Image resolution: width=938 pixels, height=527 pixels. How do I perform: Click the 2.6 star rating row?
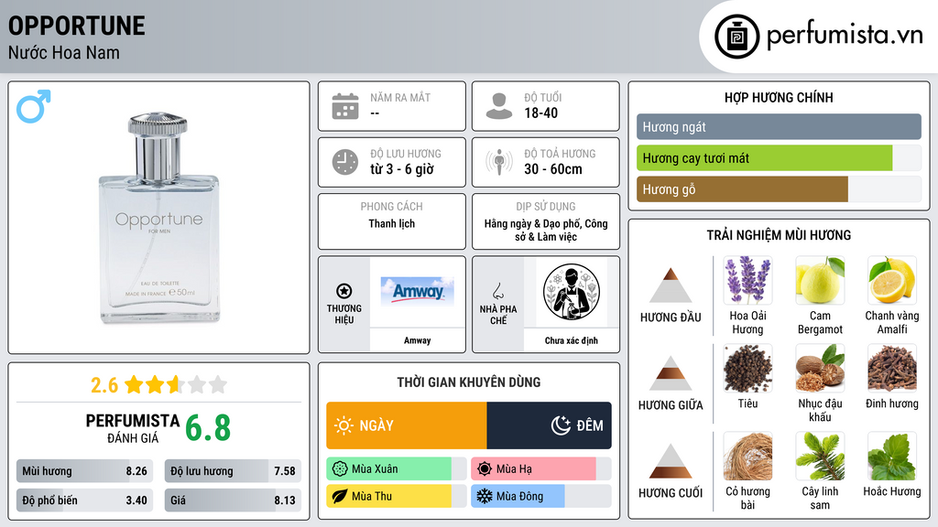158,385
